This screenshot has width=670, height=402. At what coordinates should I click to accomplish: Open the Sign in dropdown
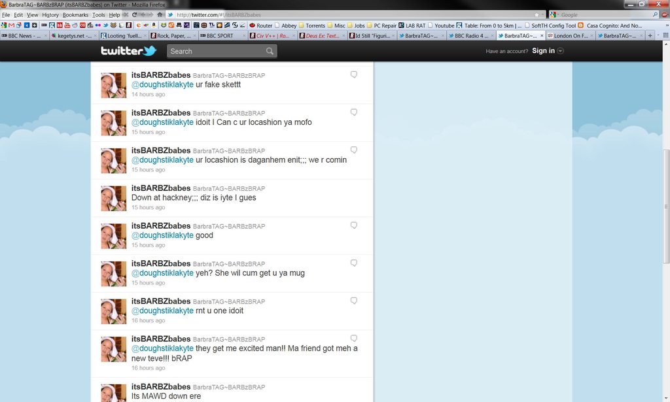[548, 51]
